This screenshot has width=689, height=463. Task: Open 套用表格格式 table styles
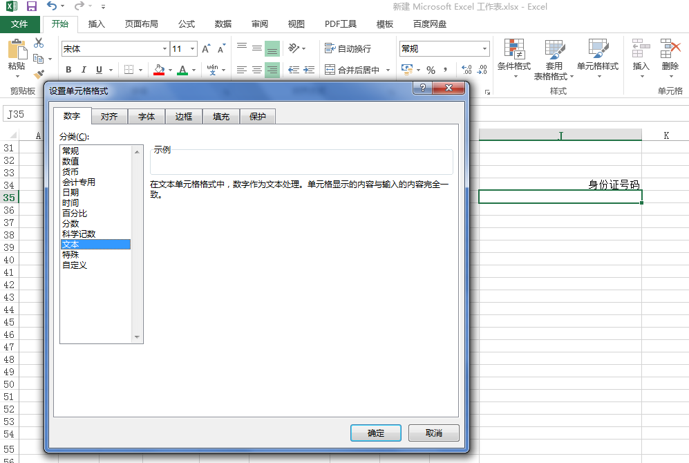point(554,59)
